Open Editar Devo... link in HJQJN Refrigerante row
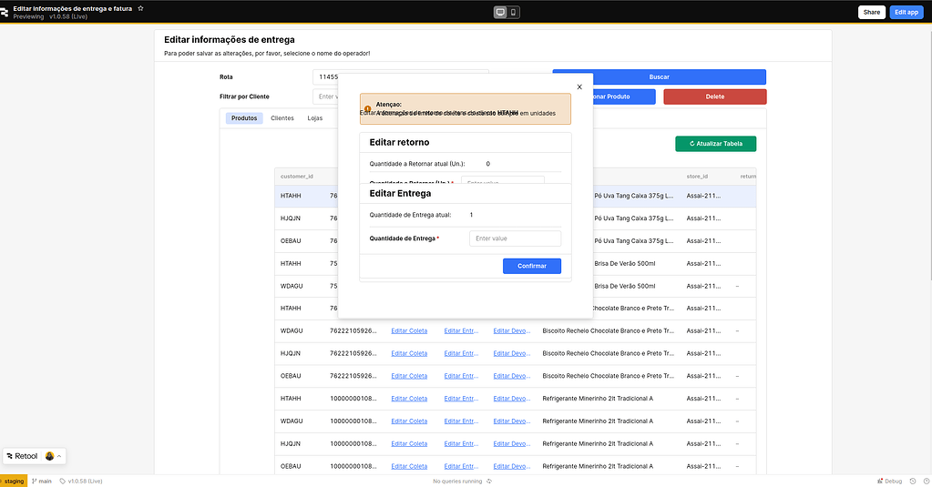Screen dimensions: 932x487 (511, 443)
